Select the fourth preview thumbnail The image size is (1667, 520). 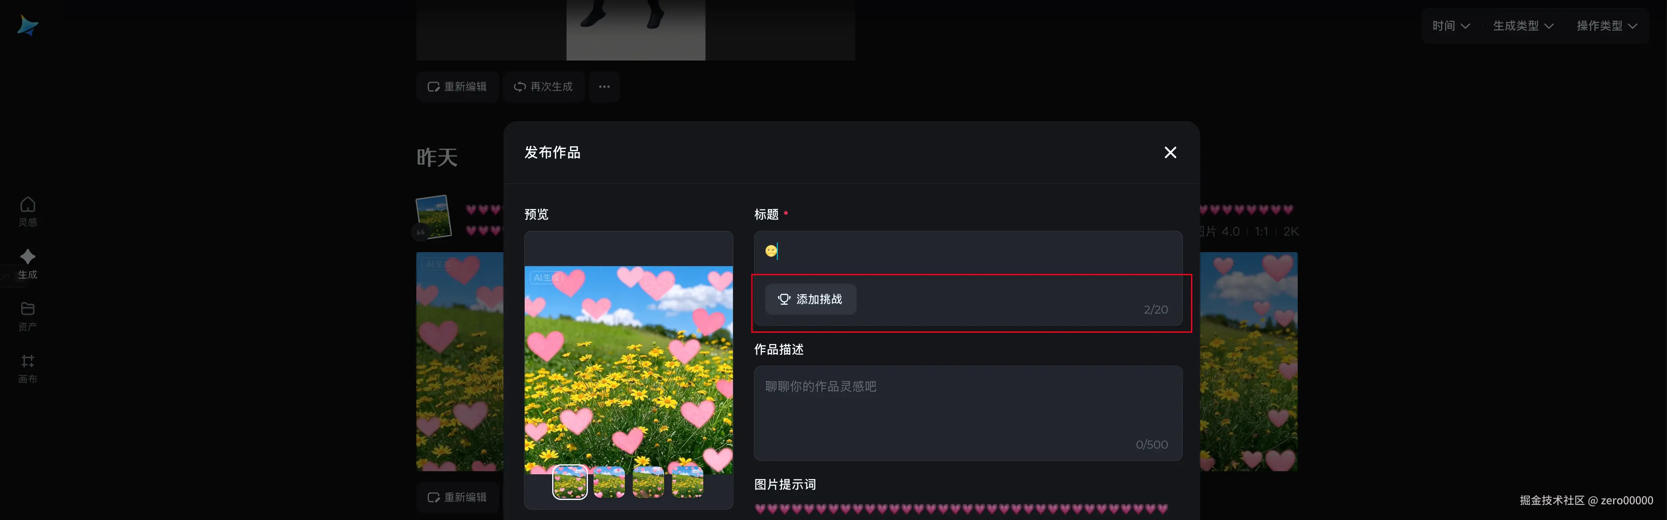pyautogui.click(x=687, y=483)
